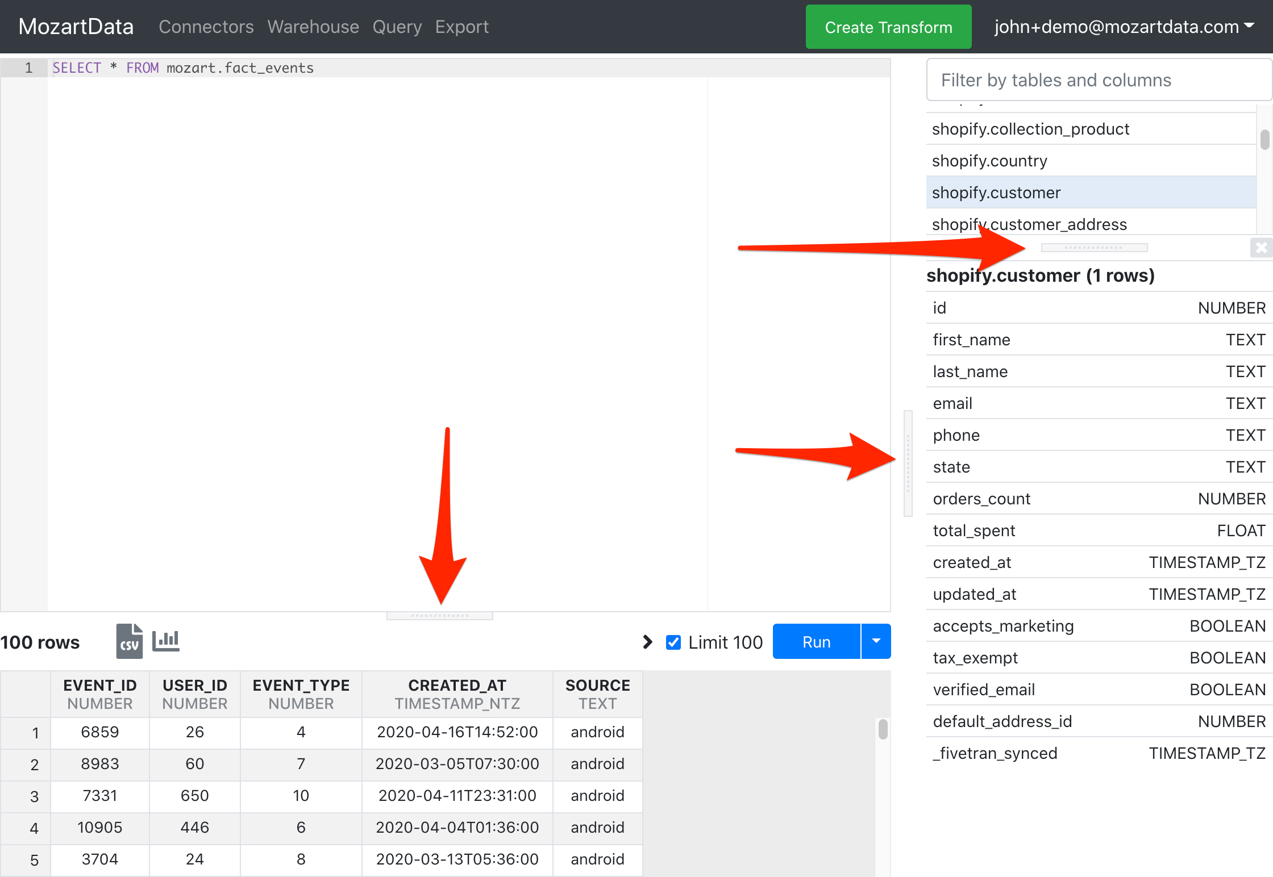Open the bar chart visualization icon
The height and width of the screenshot is (877, 1273).
[x=166, y=641]
